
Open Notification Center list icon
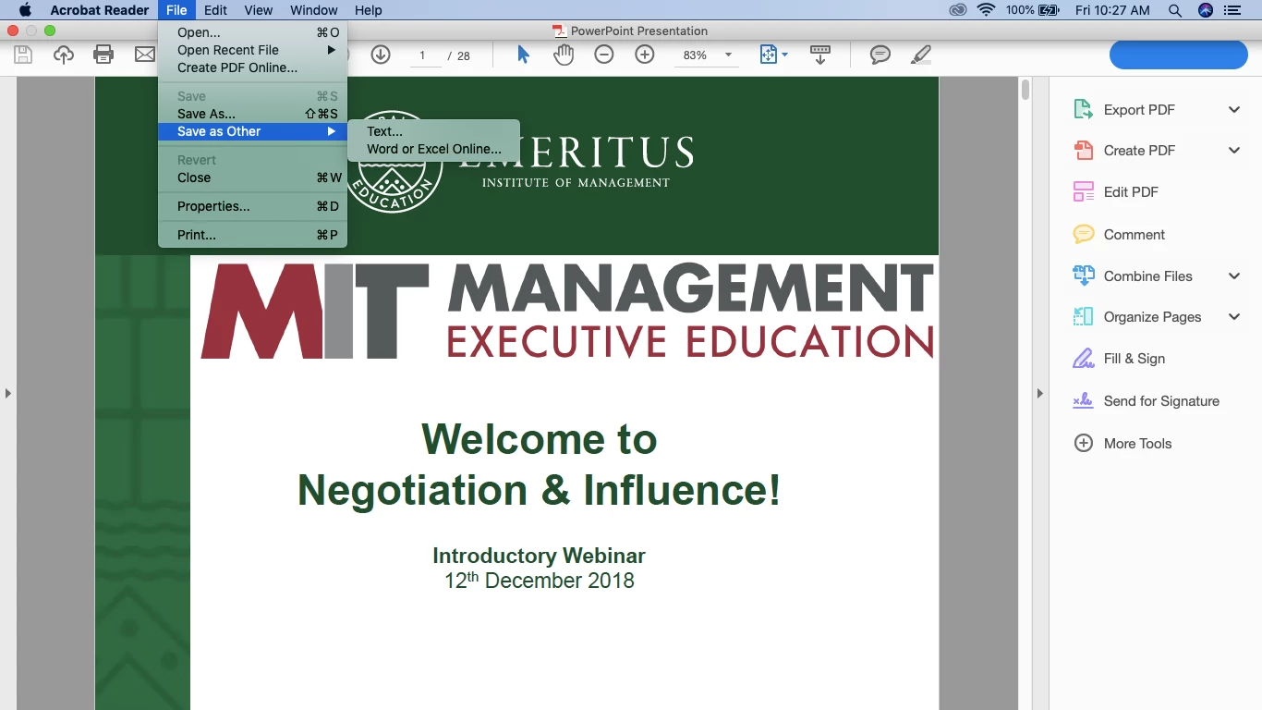click(x=1232, y=10)
